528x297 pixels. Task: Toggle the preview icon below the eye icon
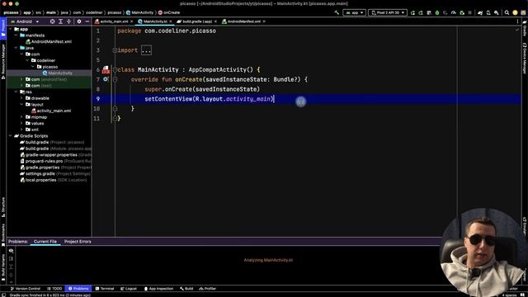pos(11,259)
